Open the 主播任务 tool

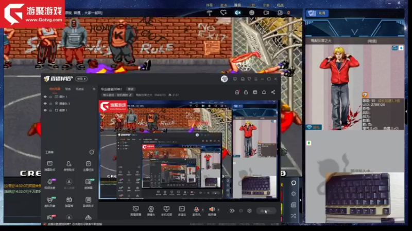pyautogui.click(x=88, y=166)
